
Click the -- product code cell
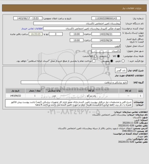click(x=128, y=96)
